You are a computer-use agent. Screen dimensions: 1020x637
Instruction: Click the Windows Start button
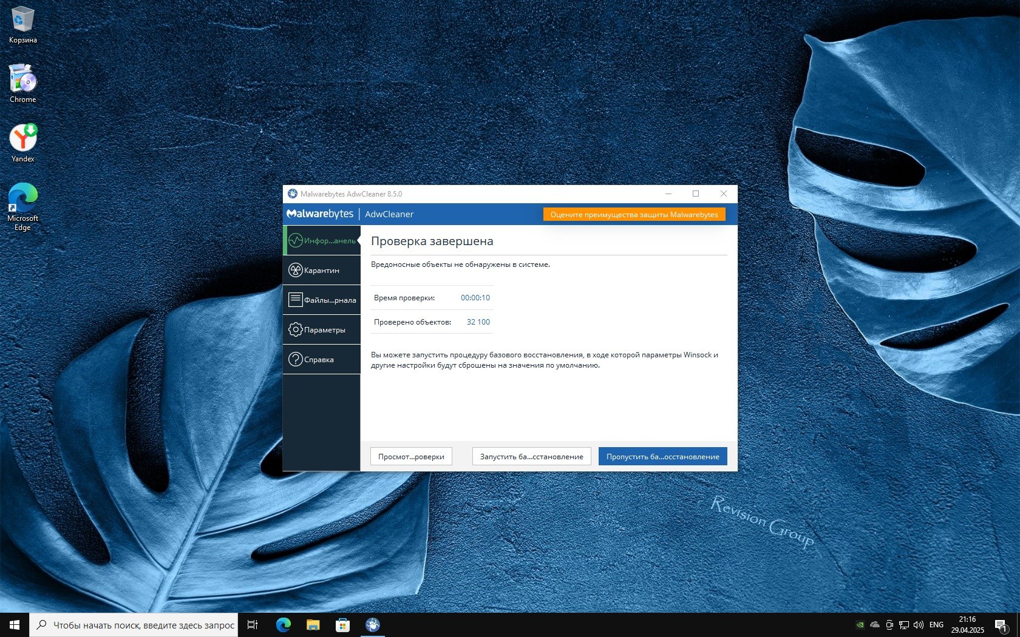coord(15,625)
